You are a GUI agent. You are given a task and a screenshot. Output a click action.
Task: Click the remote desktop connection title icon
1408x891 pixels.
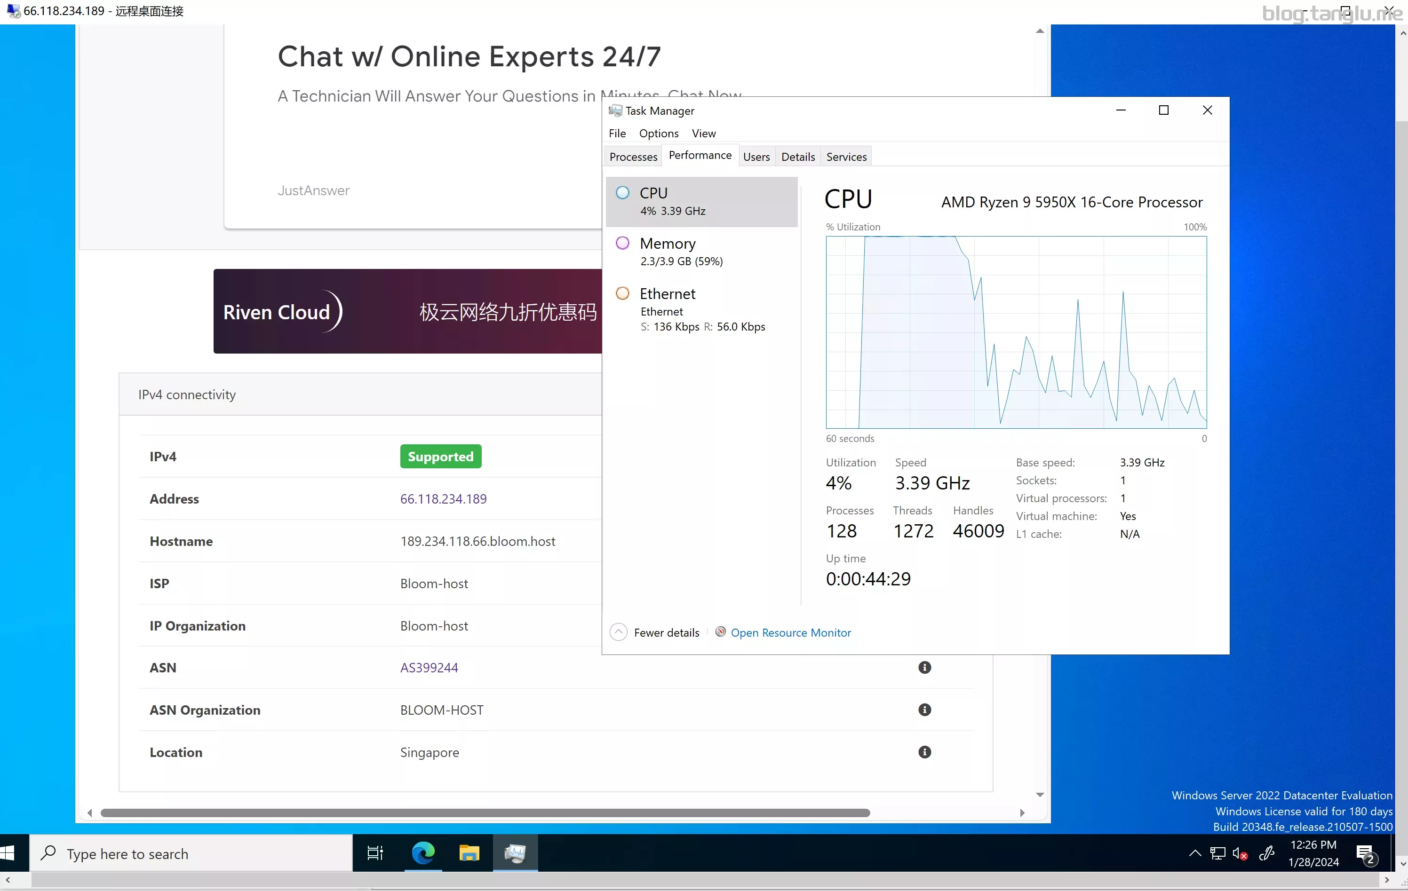coord(13,10)
